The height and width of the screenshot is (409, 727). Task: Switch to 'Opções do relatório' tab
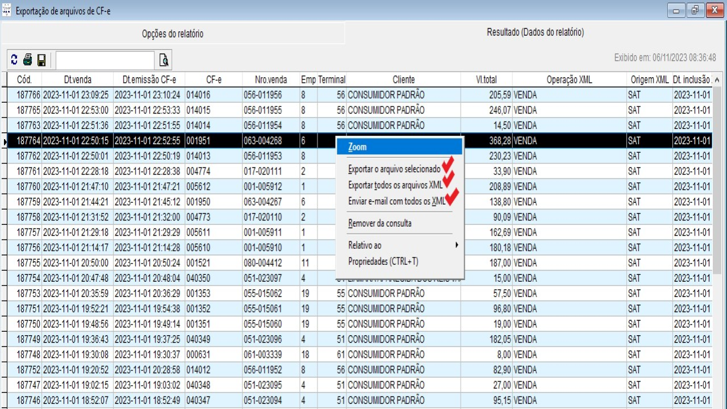172,34
